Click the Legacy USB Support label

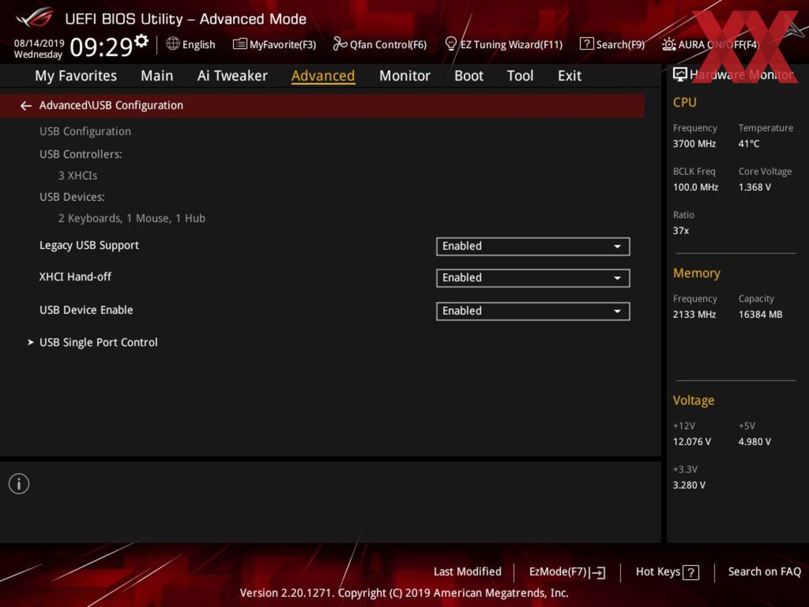tap(89, 245)
